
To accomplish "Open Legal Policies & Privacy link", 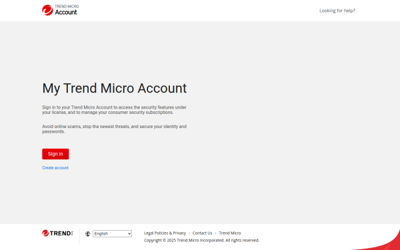I will click(165, 233).
